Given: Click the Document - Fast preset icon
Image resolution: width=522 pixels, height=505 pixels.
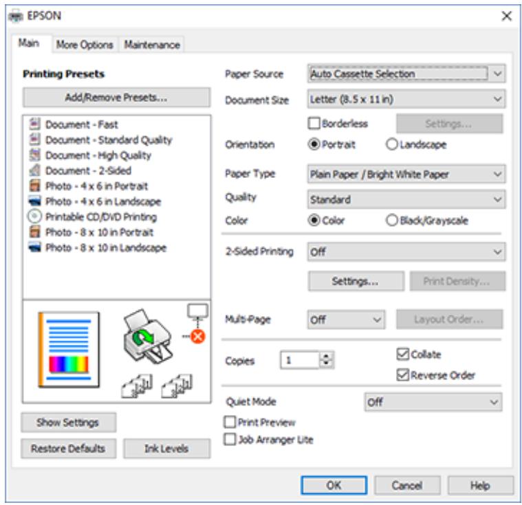Looking at the screenshot, I should (x=34, y=124).
